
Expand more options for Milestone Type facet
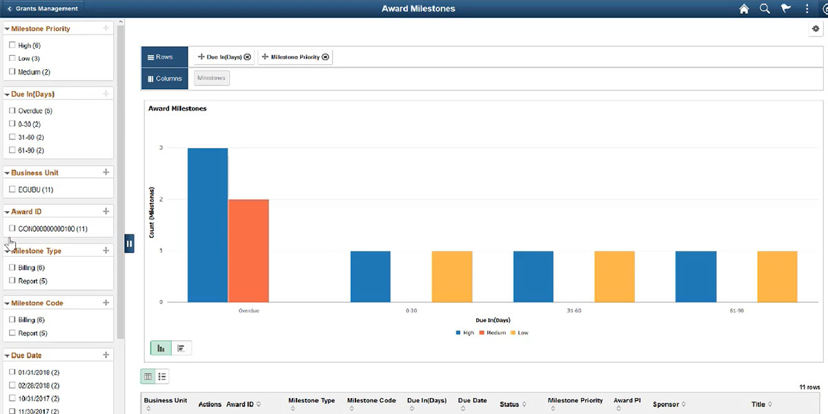pyautogui.click(x=105, y=250)
